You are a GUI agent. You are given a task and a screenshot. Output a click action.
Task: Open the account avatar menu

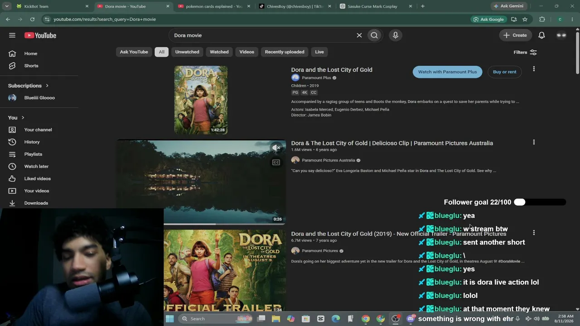561,35
